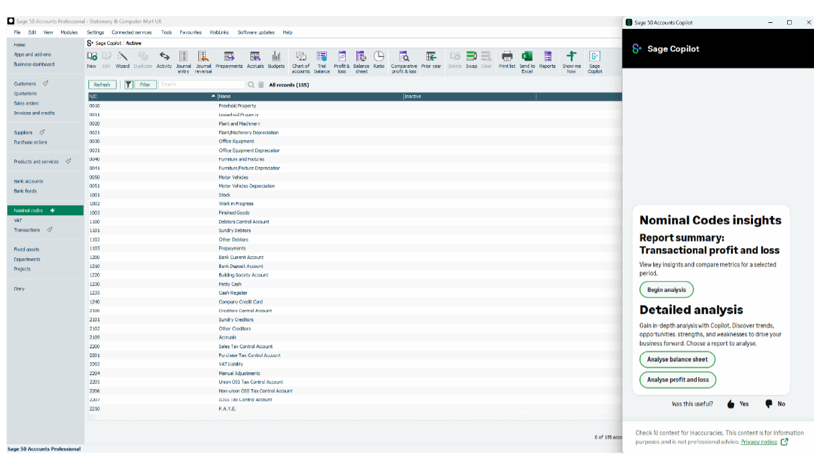Viewport: 814px width, 454px height.
Task: Click Begin analysis button
Action: click(667, 290)
